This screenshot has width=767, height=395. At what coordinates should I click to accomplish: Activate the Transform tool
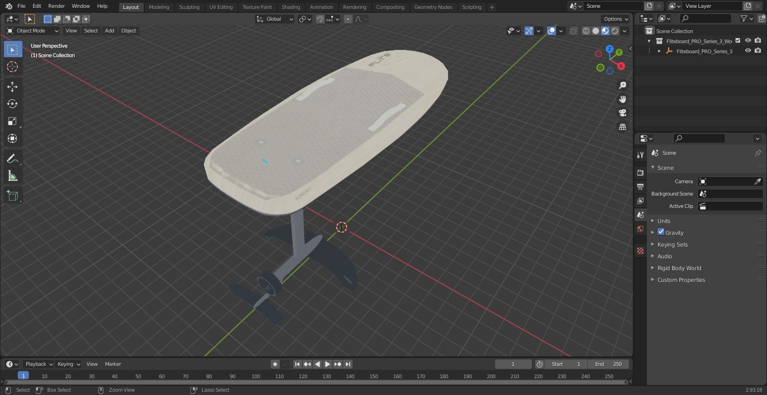pyautogui.click(x=12, y=138)
